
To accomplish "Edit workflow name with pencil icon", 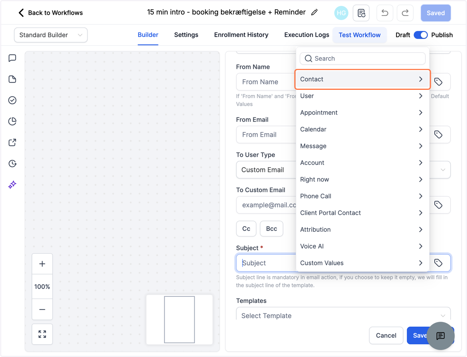I will click(314, 12).
